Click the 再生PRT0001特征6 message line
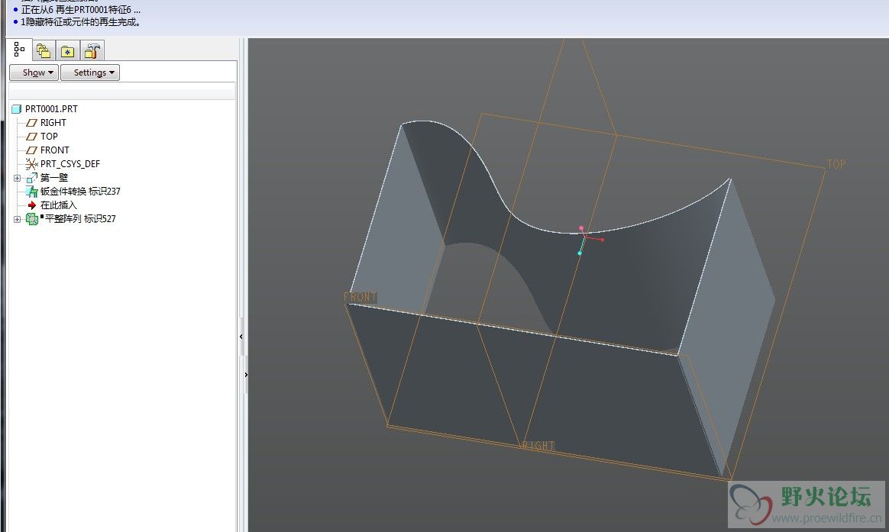The height and width of the screenshot is (532, 889). click(x=80, y=10)
